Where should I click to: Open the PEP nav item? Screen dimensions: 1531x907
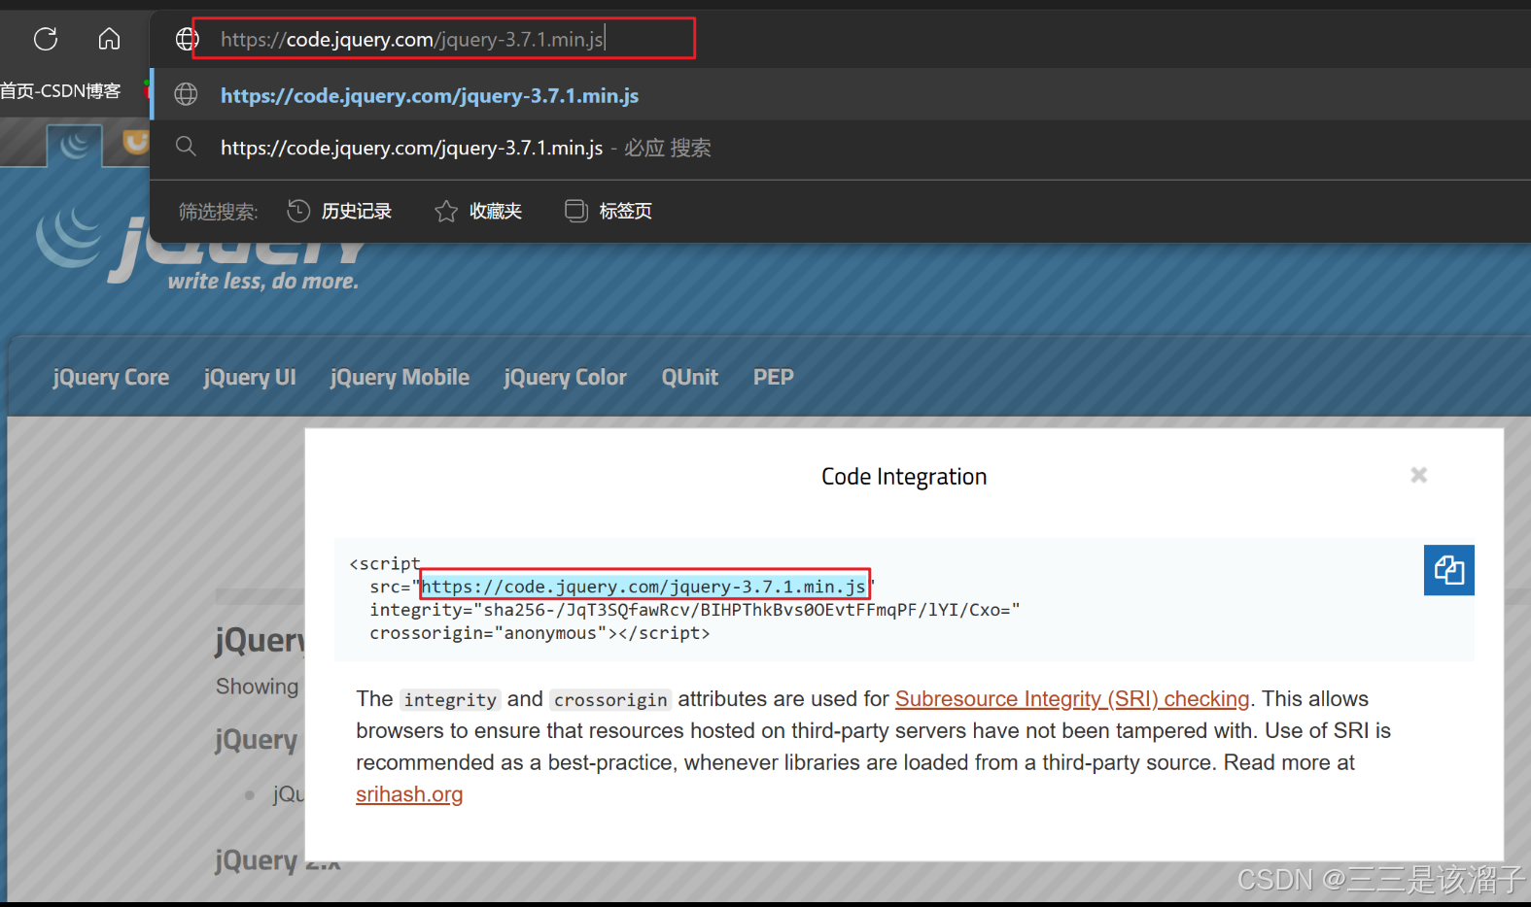coord(774,378)
